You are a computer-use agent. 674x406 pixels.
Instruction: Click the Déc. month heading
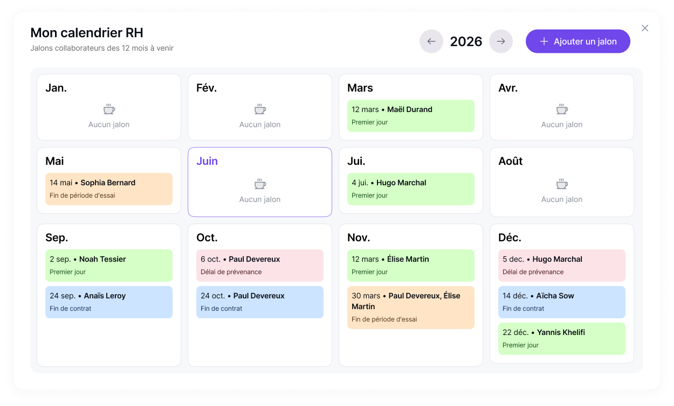click(x=510, y=237)
